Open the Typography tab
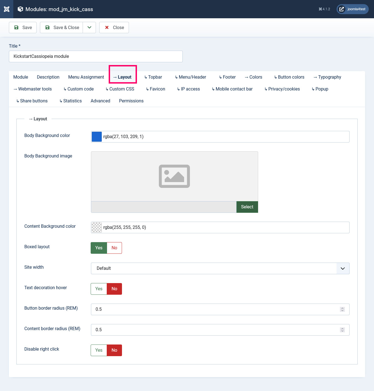Viewport: 374px width, 391px height. point(327,77)
